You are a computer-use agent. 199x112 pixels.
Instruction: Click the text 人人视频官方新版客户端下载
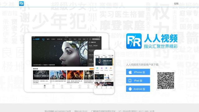coord(142,65)
